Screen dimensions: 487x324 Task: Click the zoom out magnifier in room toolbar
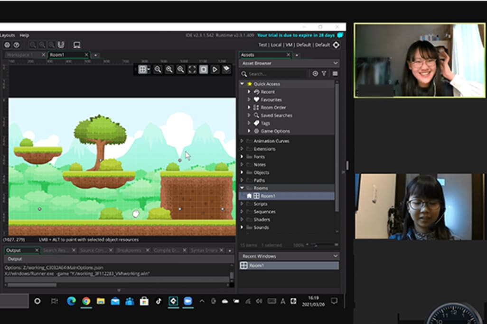pos(158,70)
